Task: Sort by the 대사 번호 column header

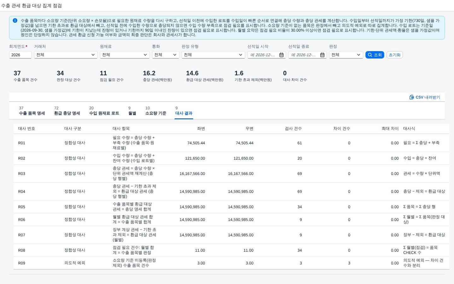Action: (x=26, y=129)
